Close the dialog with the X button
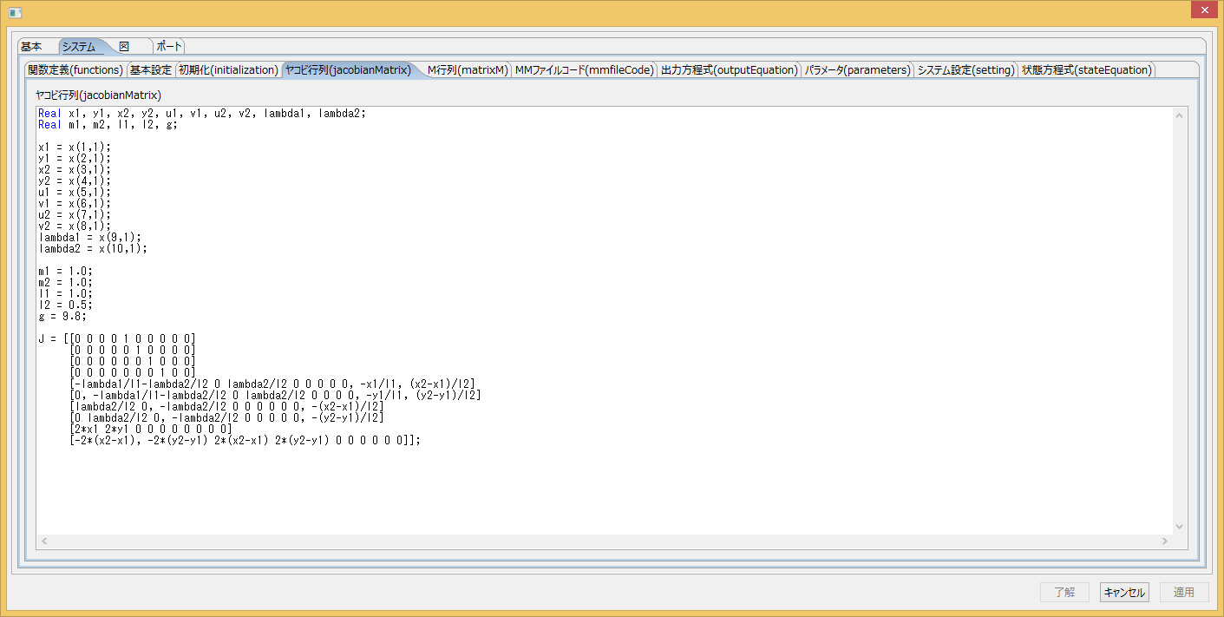Viewport: 1224px width, 617px height. (x=1201, y=10)
